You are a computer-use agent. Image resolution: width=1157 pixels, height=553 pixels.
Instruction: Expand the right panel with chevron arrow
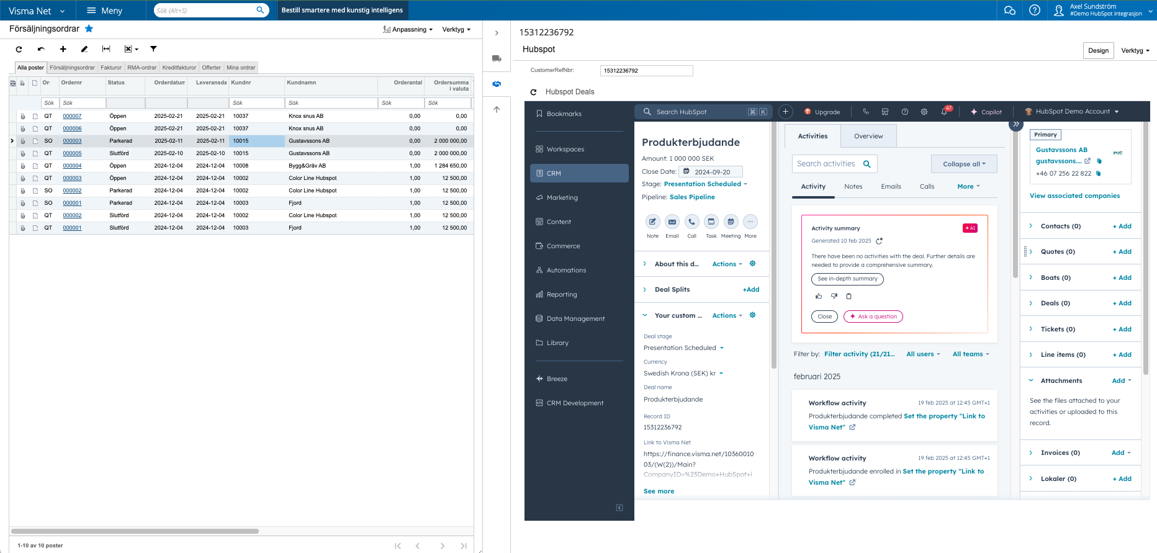pos(497,33)
